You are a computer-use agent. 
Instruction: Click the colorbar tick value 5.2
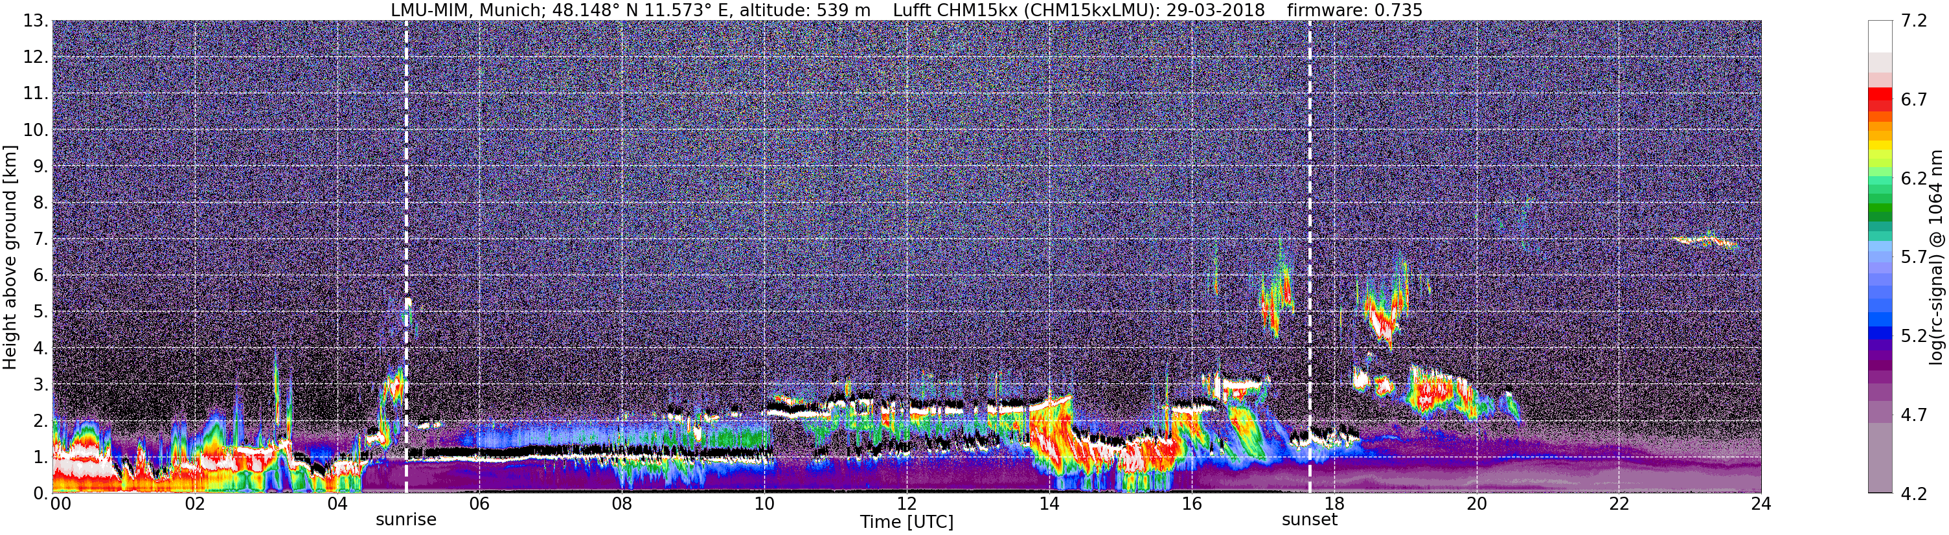coord(1913,336)
